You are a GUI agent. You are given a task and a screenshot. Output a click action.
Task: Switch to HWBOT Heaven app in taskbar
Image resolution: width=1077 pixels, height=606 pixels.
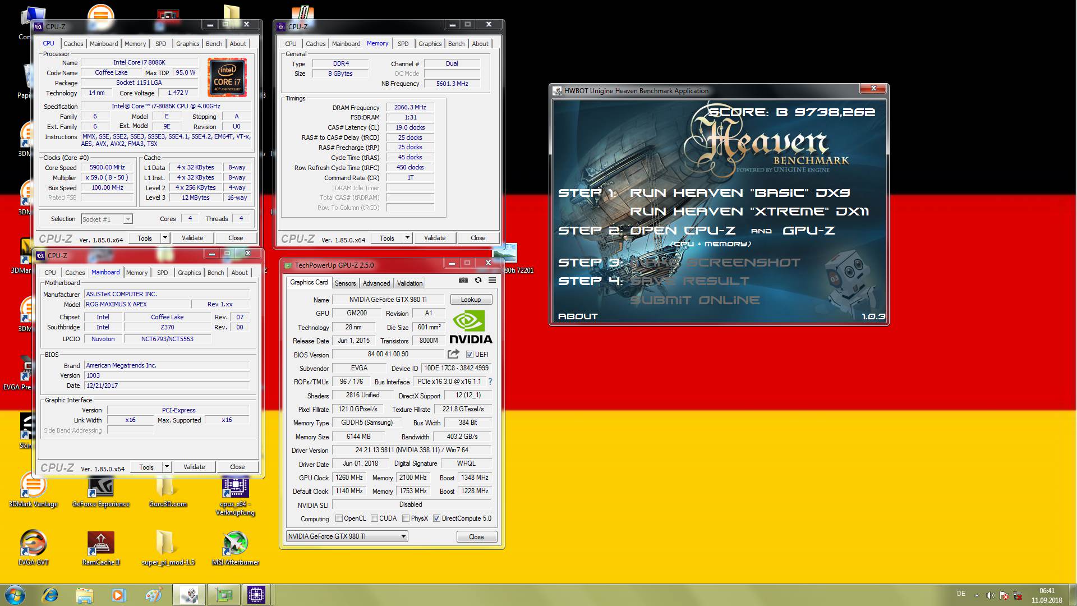[189, 595]
